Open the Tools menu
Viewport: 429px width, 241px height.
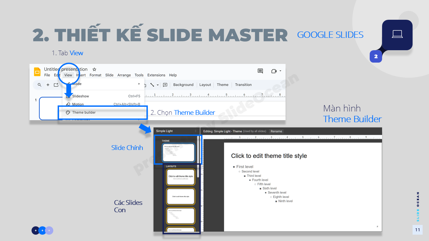coord(139,75)
